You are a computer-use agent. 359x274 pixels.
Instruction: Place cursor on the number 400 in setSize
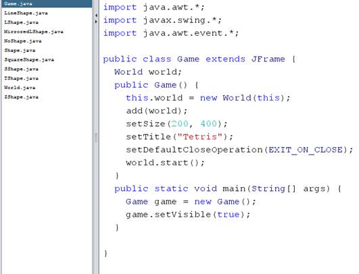pos(208,124)
